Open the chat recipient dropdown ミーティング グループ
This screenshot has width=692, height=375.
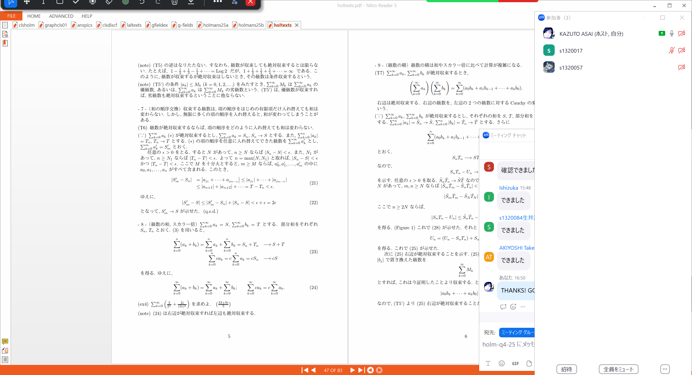coord(516,332)
